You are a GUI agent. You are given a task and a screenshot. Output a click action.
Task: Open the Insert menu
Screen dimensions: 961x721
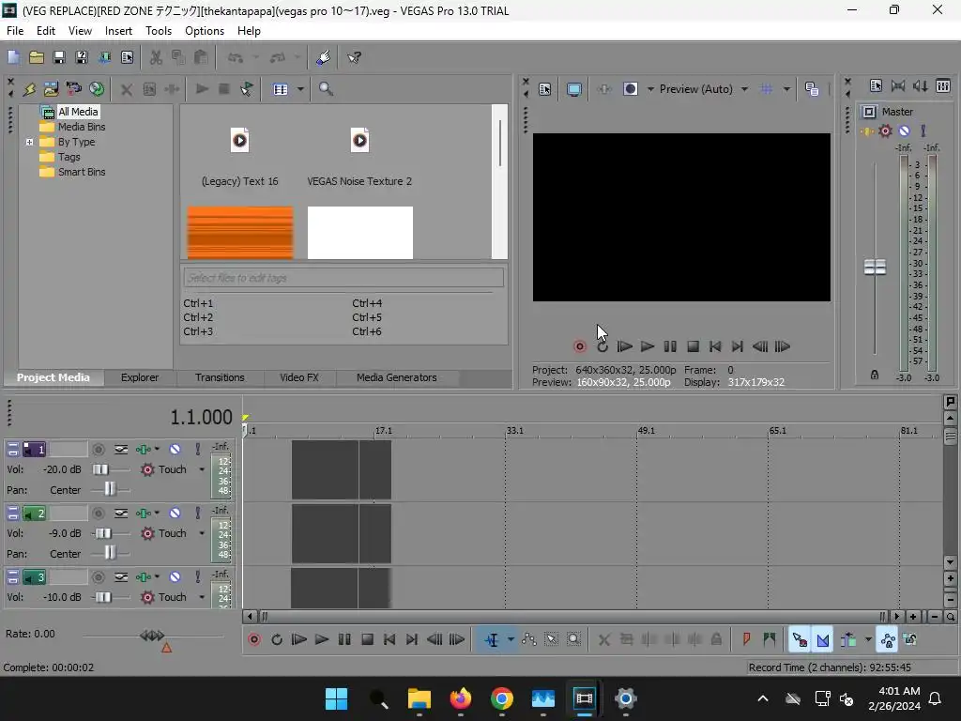[x=118, y=31]
